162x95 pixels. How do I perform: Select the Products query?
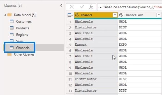23,28
